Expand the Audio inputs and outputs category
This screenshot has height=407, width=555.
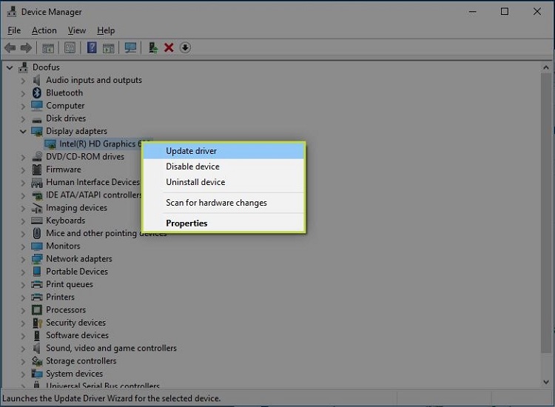23,80
